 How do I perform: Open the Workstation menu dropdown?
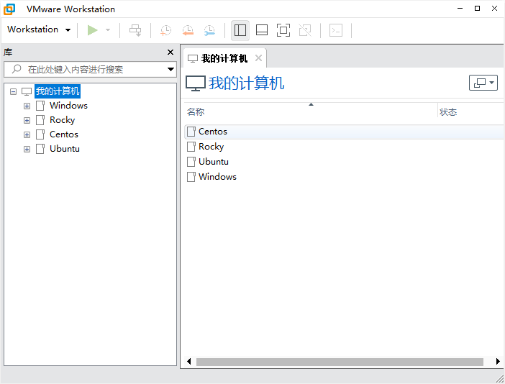click(39, 29)
